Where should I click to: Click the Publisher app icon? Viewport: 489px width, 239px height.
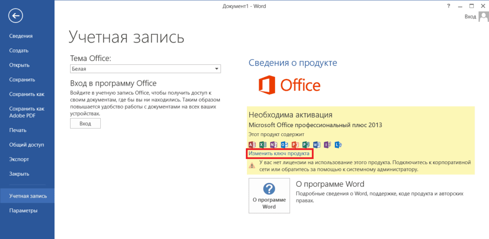pos(306,145)
